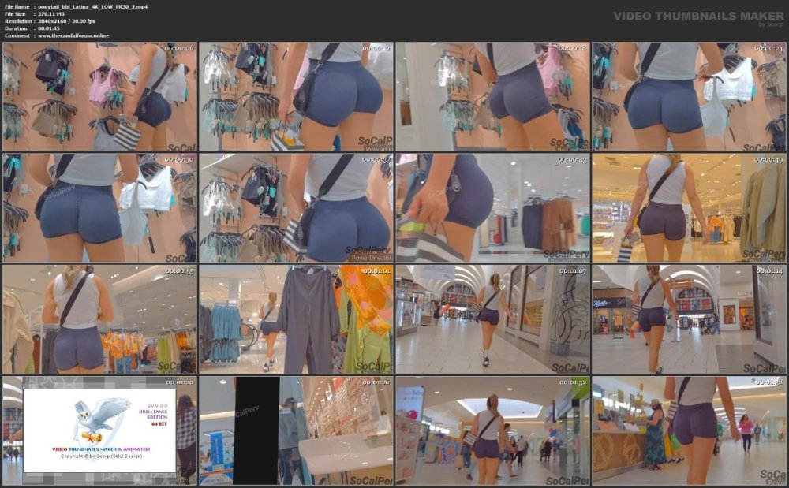Screen dimensions: 789x488
Task: Open the frame at timestamp 00:01:14
Action: tap(689, 319)
